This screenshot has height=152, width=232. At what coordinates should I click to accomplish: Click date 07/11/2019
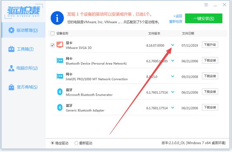[x=190, y=45]
